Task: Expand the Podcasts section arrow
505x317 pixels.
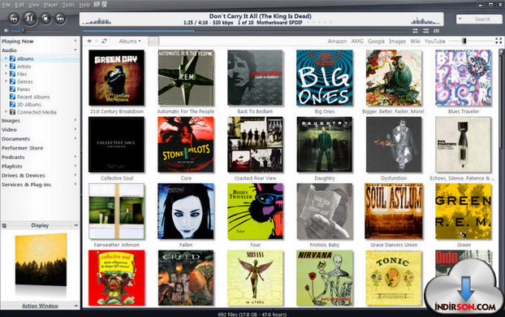Action: click(76, 157)
